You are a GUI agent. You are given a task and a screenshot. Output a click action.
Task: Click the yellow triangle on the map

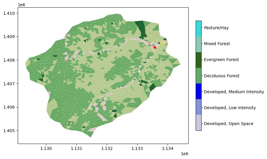163,42
